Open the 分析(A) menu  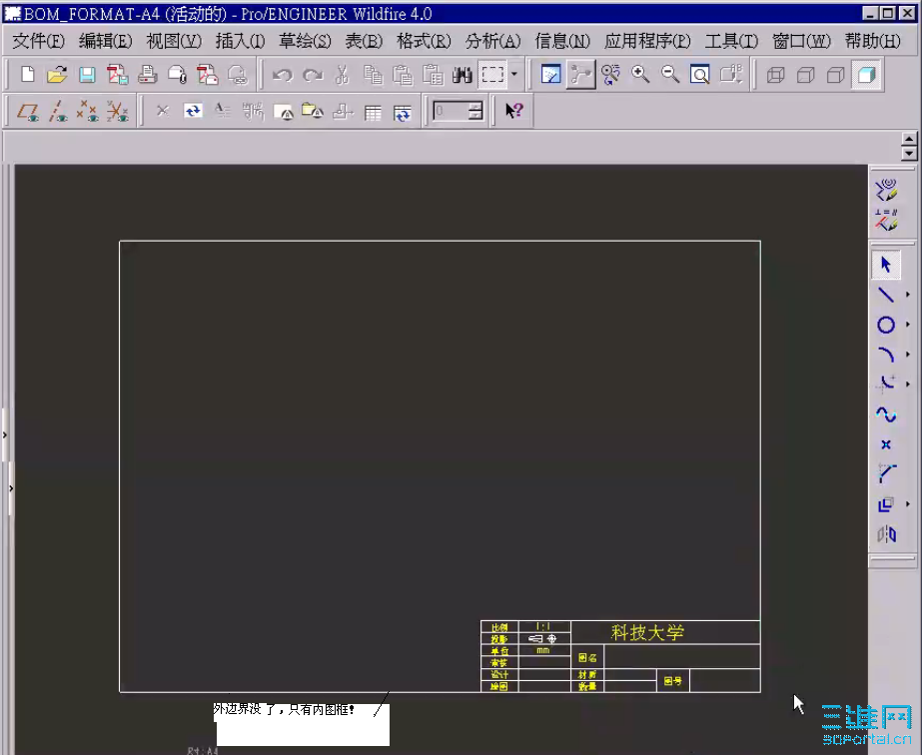[x=492, y=41]
